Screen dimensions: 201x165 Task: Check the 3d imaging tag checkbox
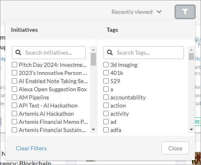[x=106, y=65]
